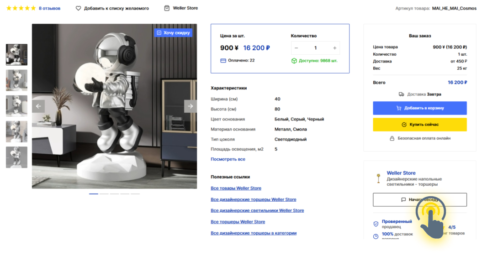
Task: Decrease quantity with the minus button
Action: (297, 48)
